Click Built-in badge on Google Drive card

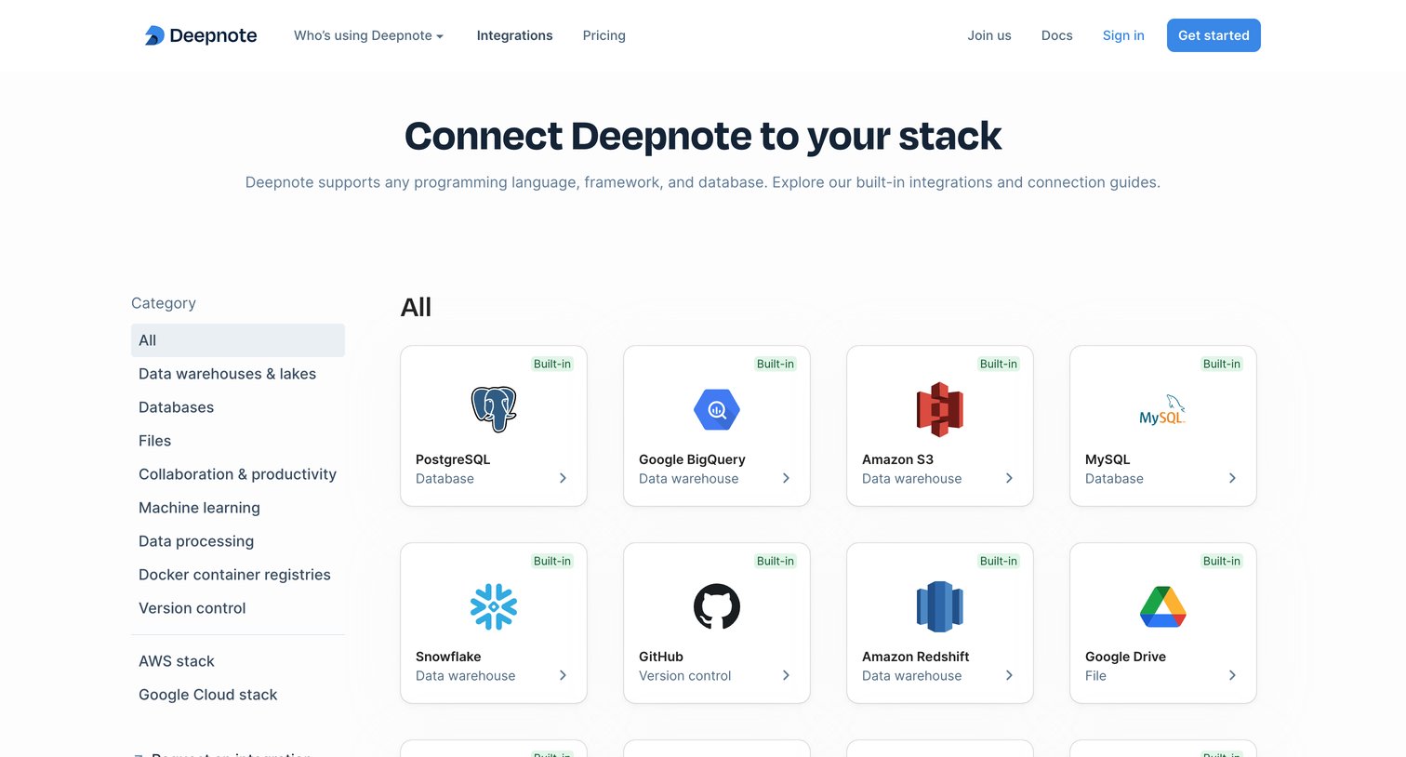(1222, 561)
